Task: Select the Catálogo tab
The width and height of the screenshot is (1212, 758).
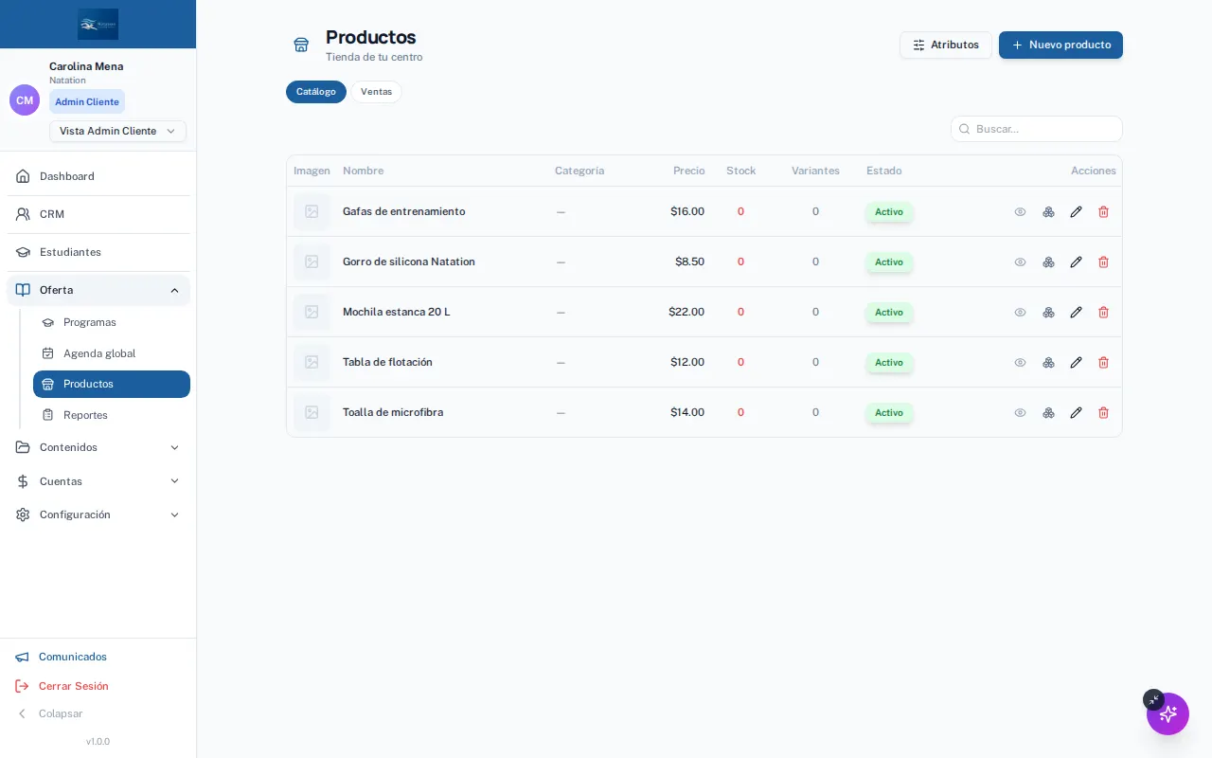Action: (316, 92)
